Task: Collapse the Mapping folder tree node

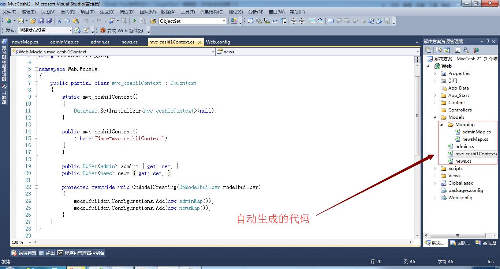Action: point(441,125)
